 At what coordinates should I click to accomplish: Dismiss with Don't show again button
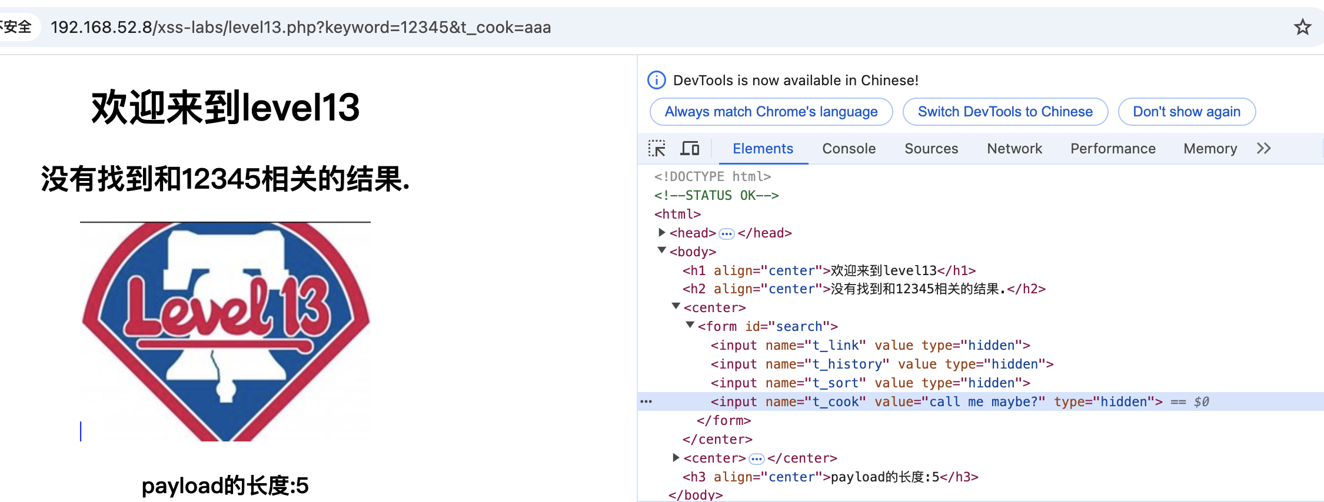coord(1186,112)
